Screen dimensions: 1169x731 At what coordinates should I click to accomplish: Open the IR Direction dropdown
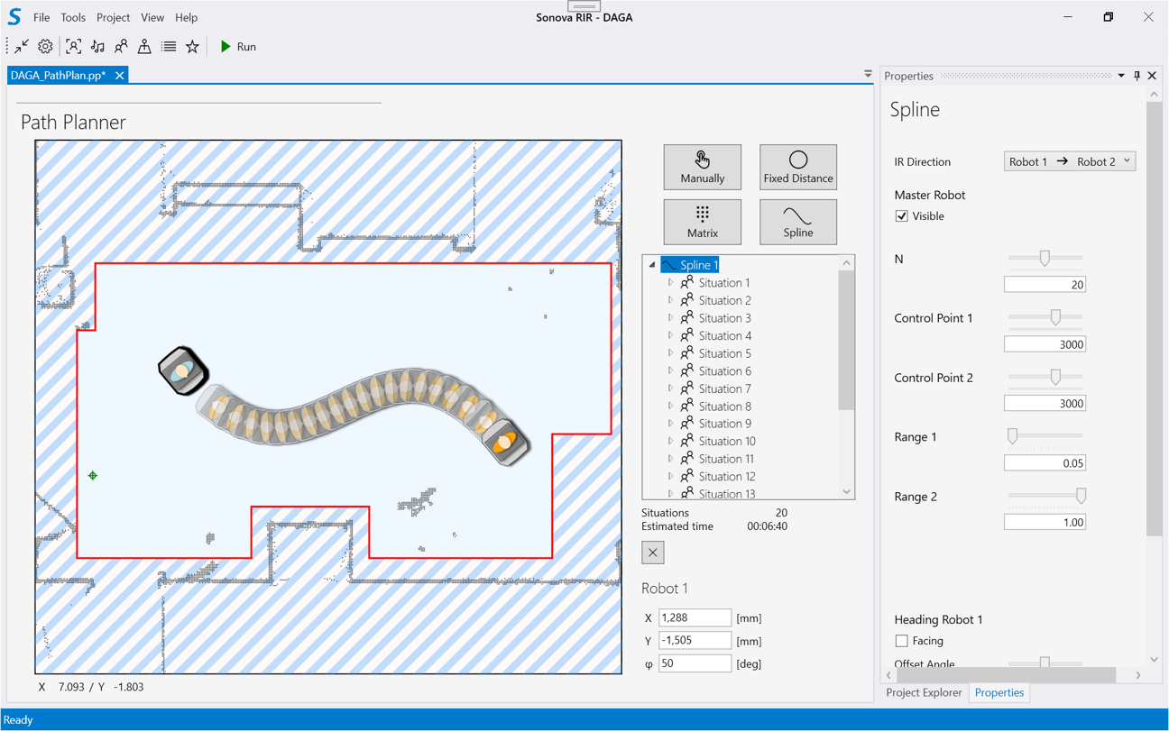click(1069, 161)
